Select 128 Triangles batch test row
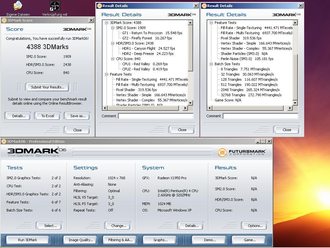 (x=249, y=79)
